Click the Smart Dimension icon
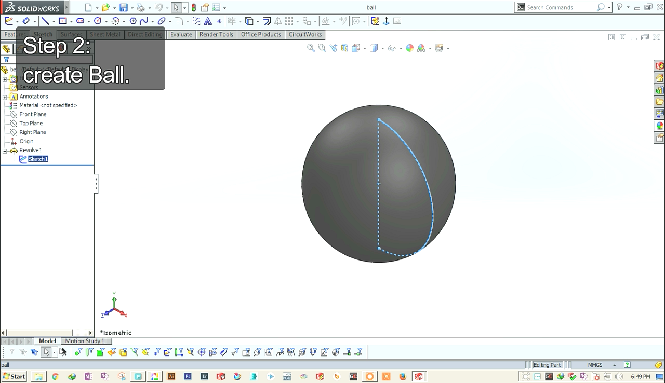665x383 pixels. pyautogui.click(x=25, y=21)
